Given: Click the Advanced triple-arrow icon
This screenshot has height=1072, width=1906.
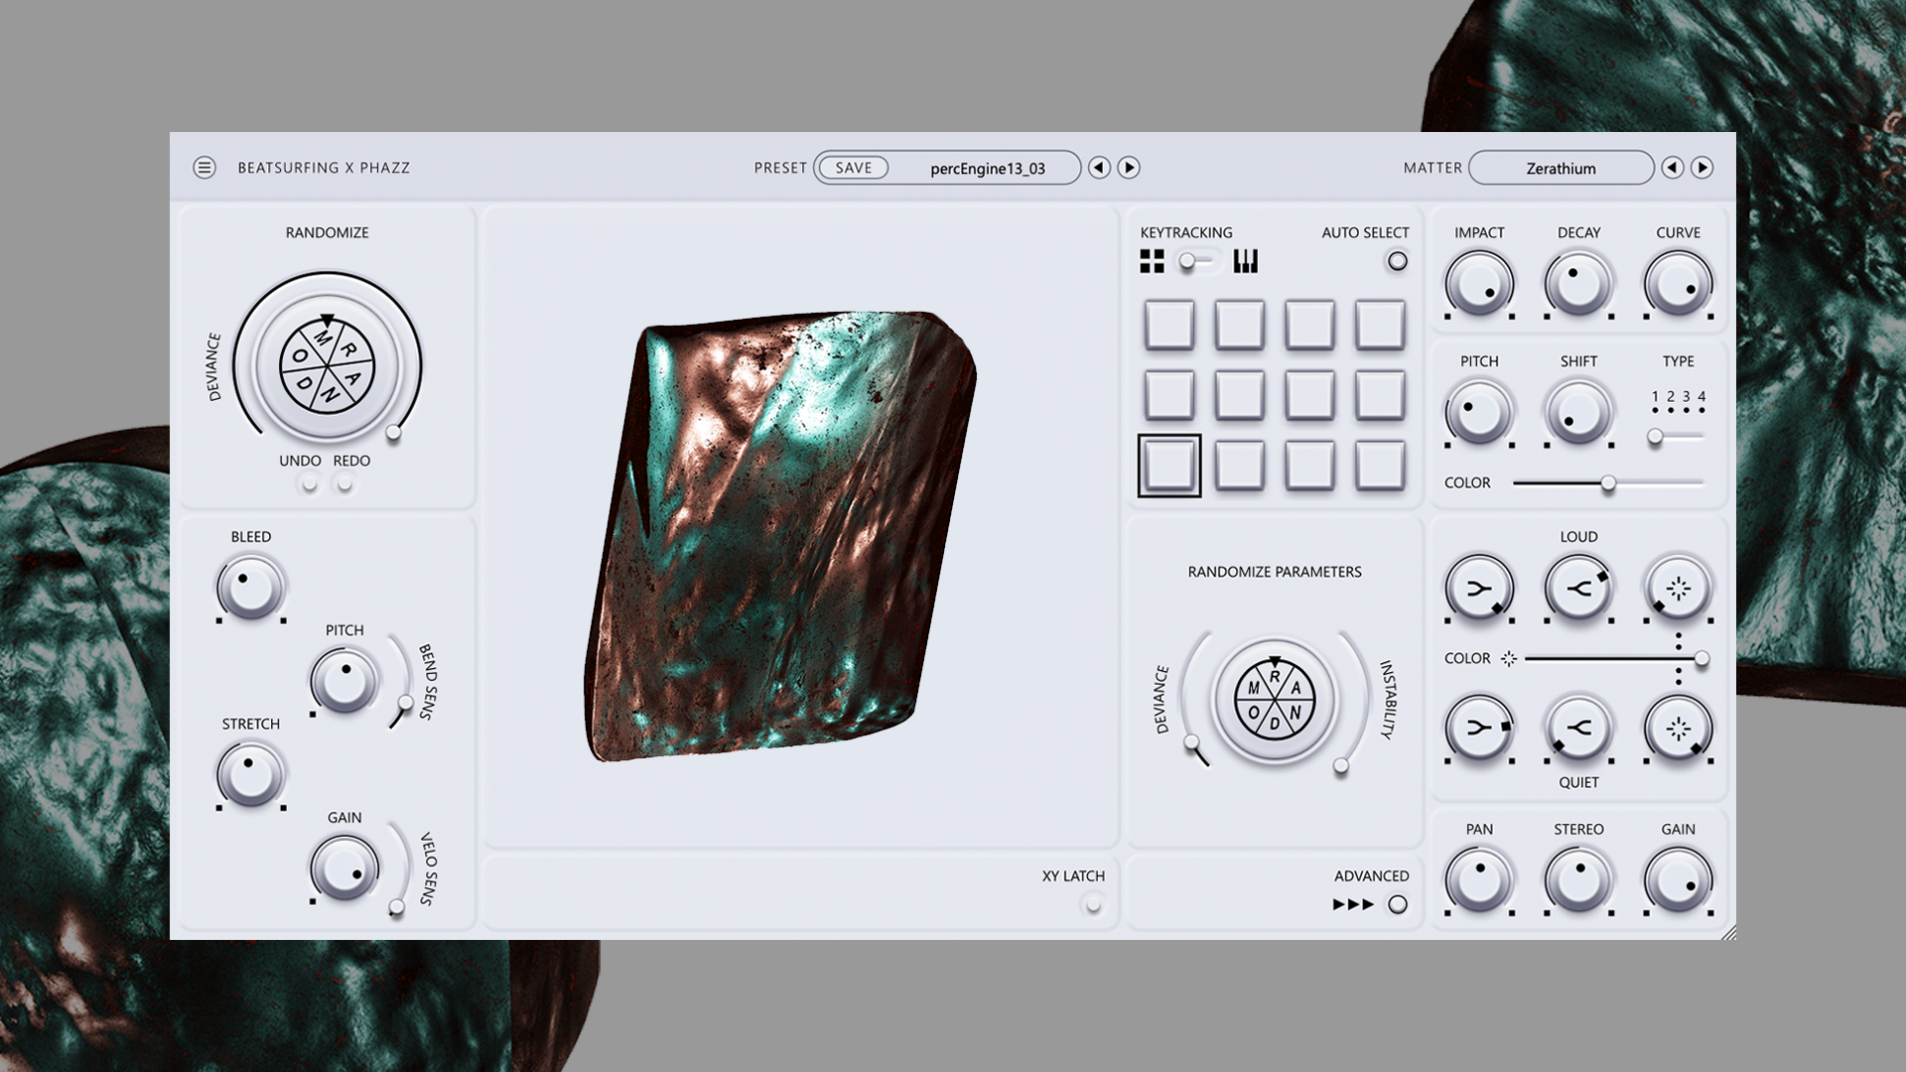Looking at the screenshot, I should tap(1353, 904).
